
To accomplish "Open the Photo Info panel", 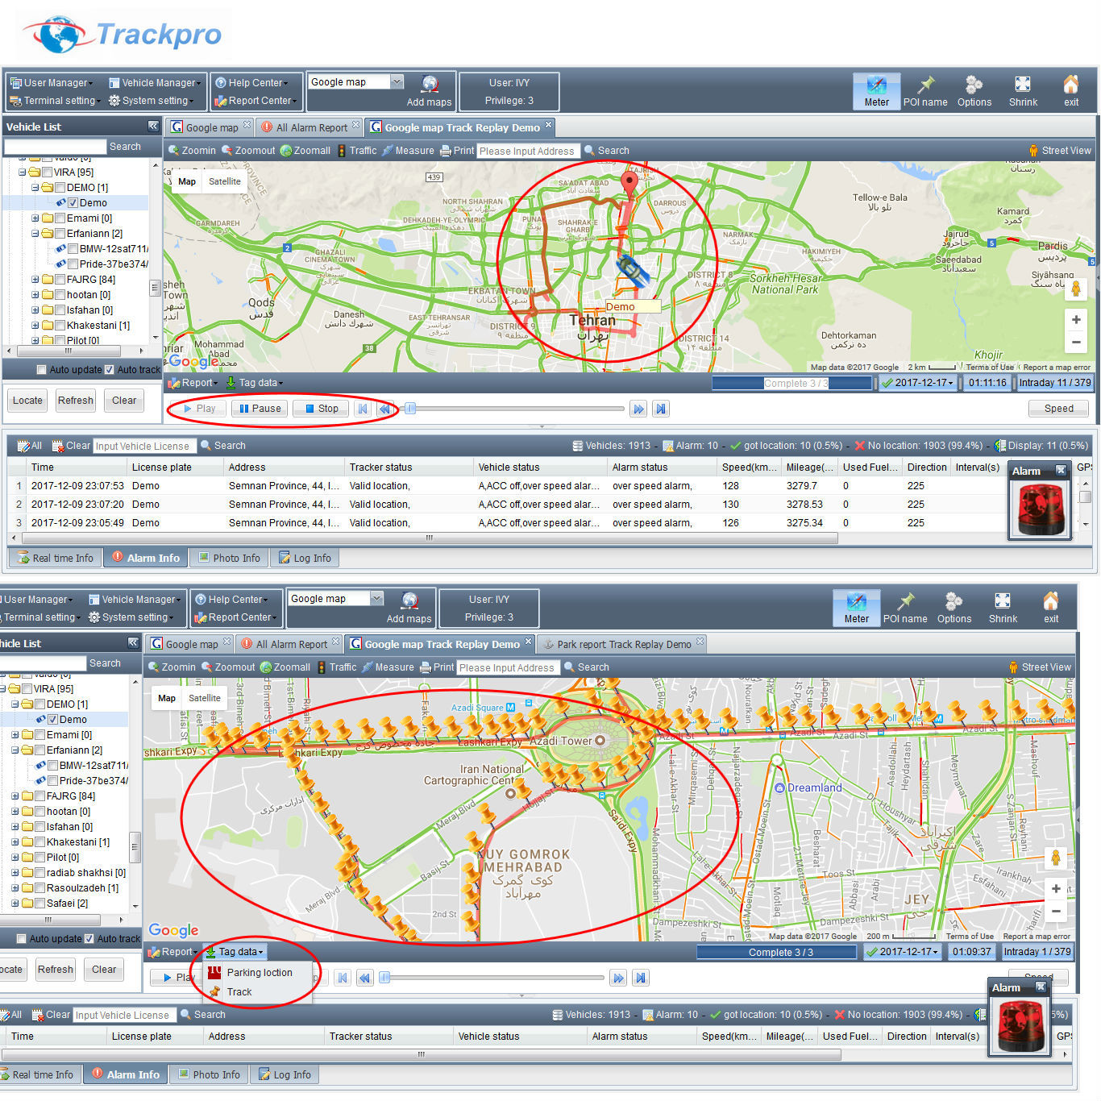I will [229, 557].
